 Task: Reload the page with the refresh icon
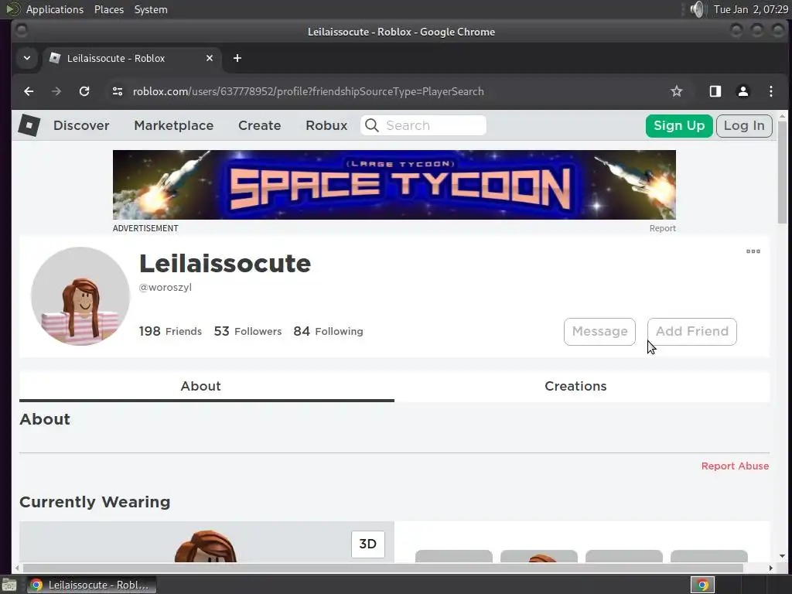point(84,91)
